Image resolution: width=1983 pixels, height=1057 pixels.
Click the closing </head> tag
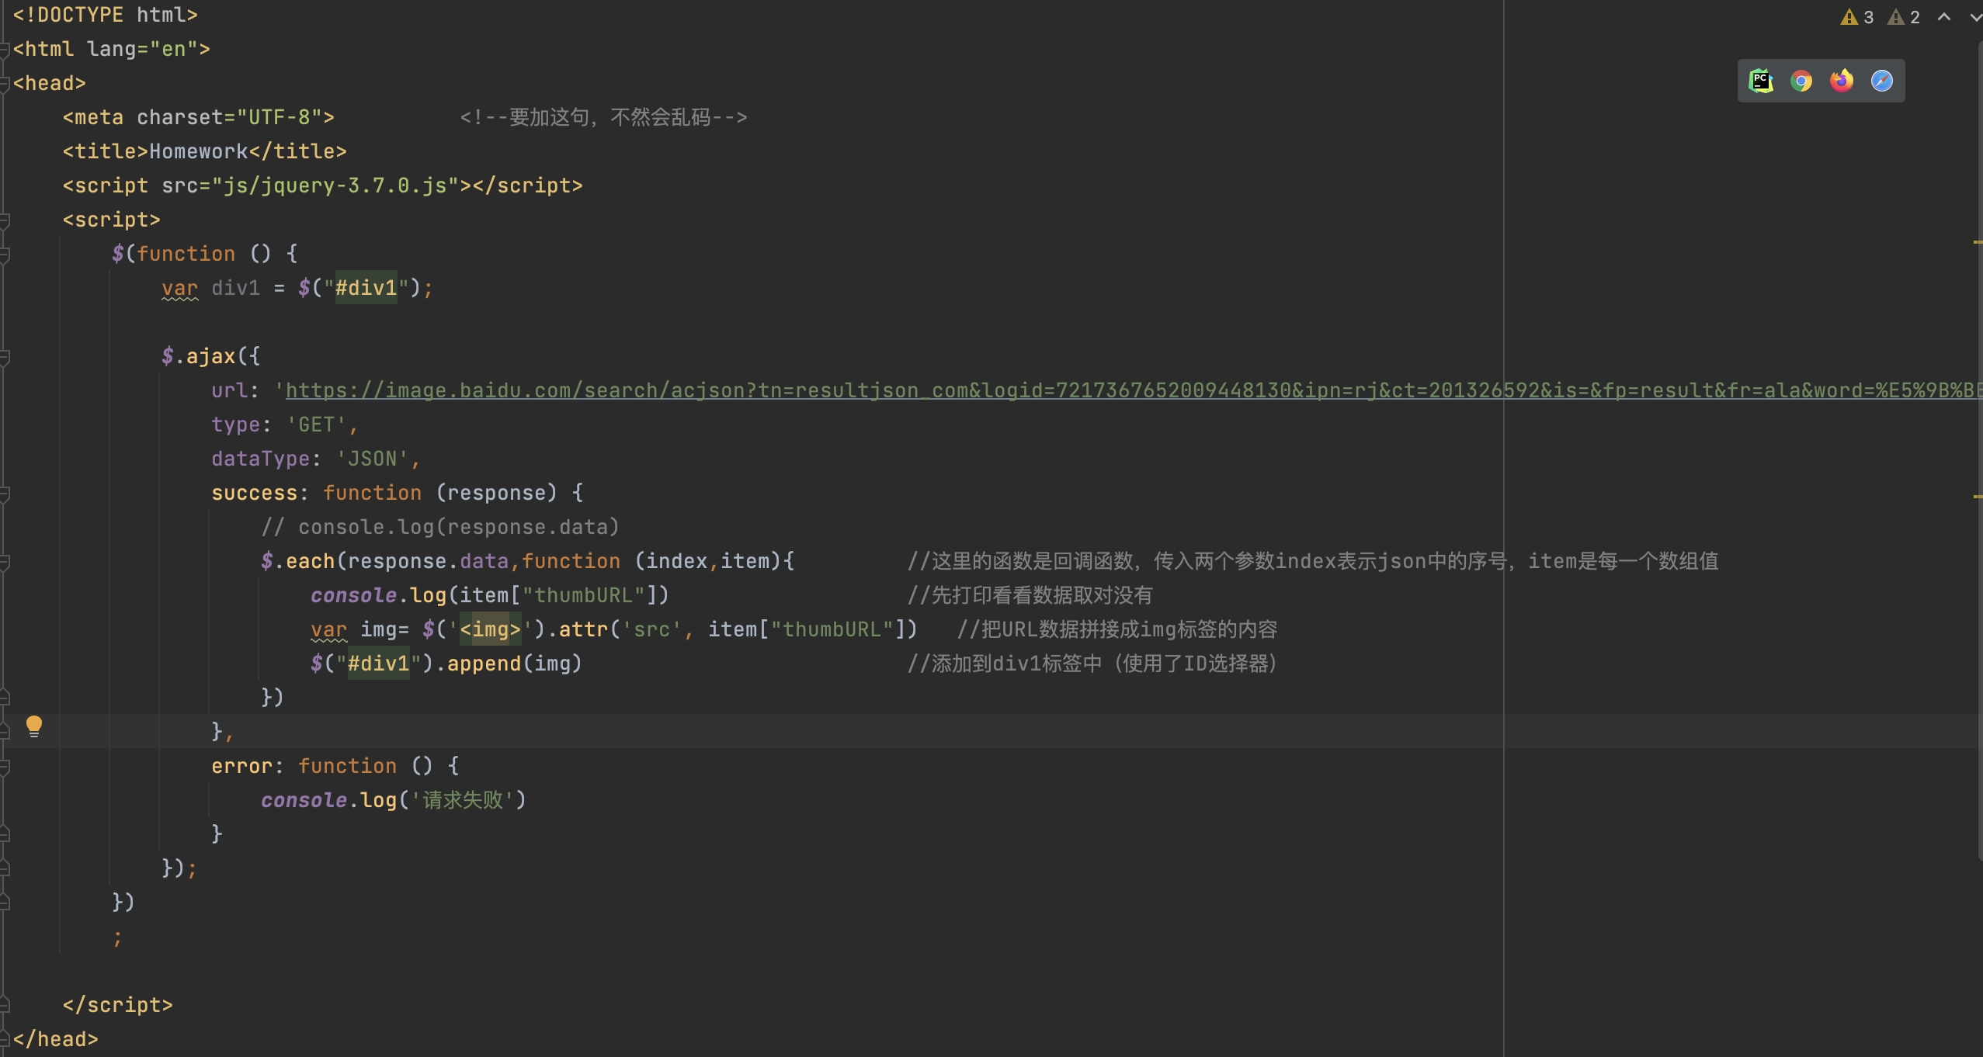56,1039
